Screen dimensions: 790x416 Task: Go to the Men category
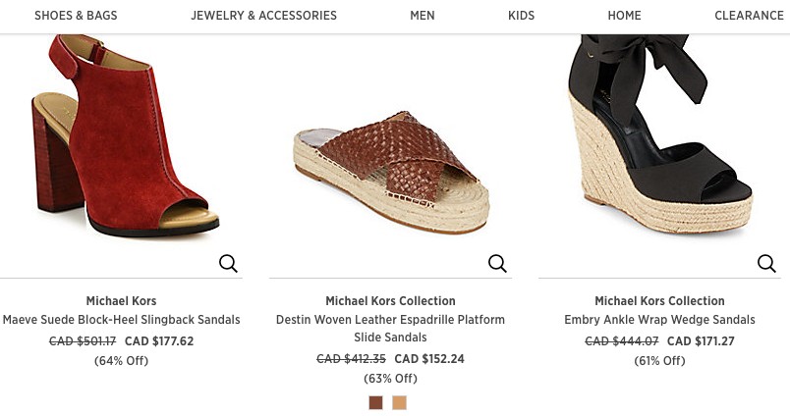coord(423,16)
